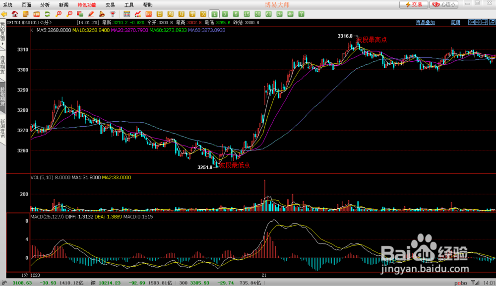
Task: Toggle the green Y period button
Action: click(301, 14)
